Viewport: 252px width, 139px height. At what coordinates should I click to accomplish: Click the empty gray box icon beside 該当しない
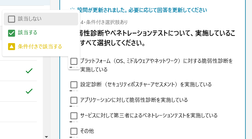pos(11,19)
